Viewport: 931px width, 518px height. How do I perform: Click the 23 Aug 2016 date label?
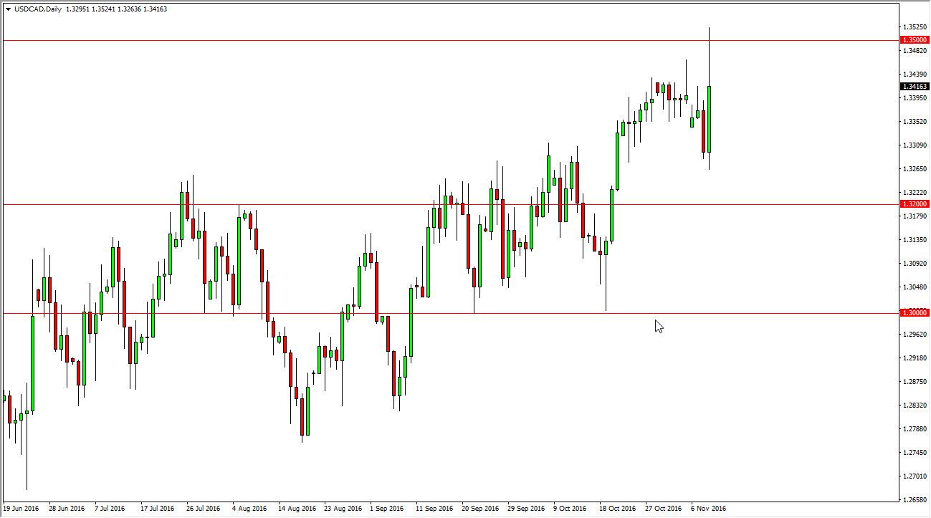point(343,509)
